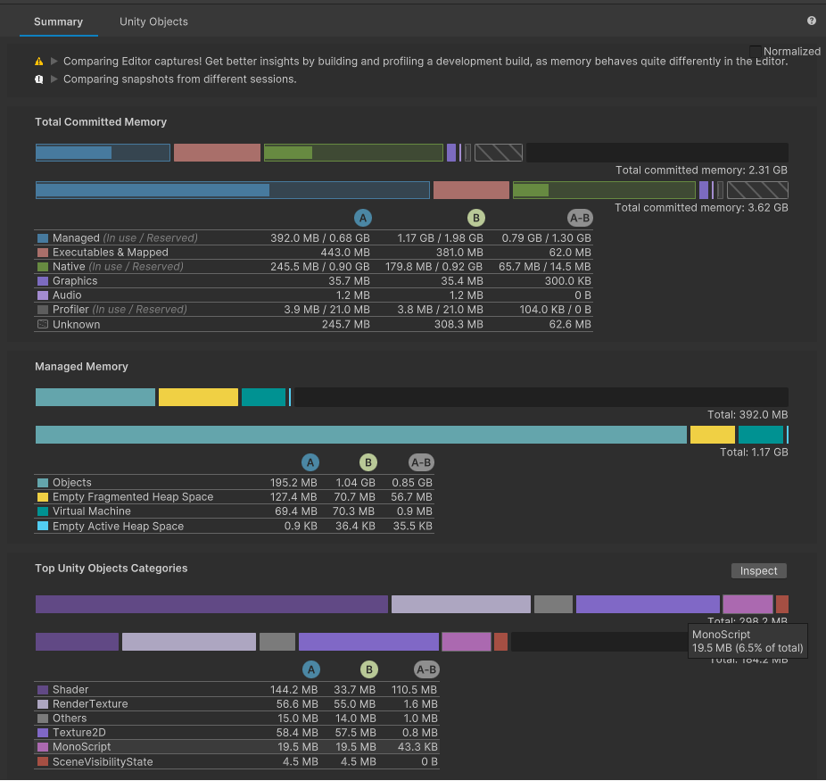Image resolution: width=826 pixels, height=781 pixels.
Task: Select the Shader category row
Action: tap(178, 689)
